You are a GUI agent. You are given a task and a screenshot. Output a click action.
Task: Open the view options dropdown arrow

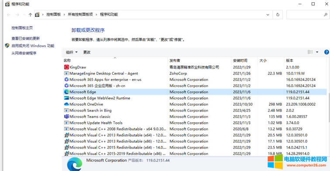317,52
